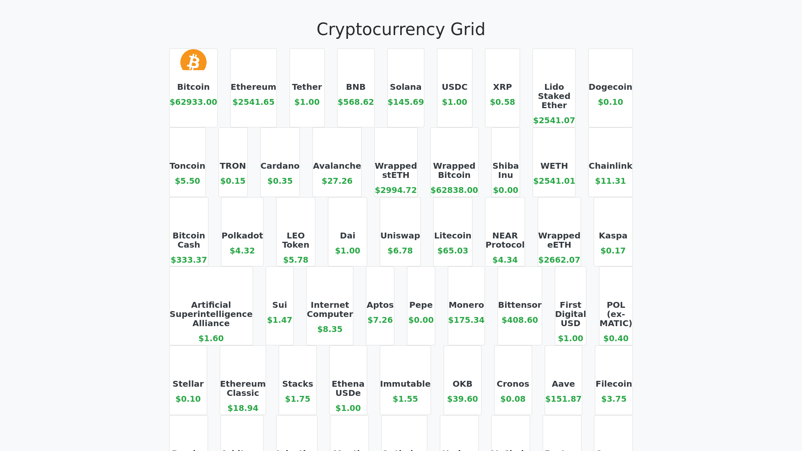
Task: Open Artificial Superintelligence Alliance card
Action: (x=211, y=306)
